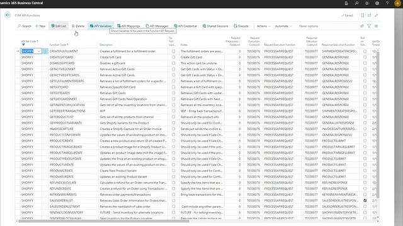Open API Variables

coord(101,26)
